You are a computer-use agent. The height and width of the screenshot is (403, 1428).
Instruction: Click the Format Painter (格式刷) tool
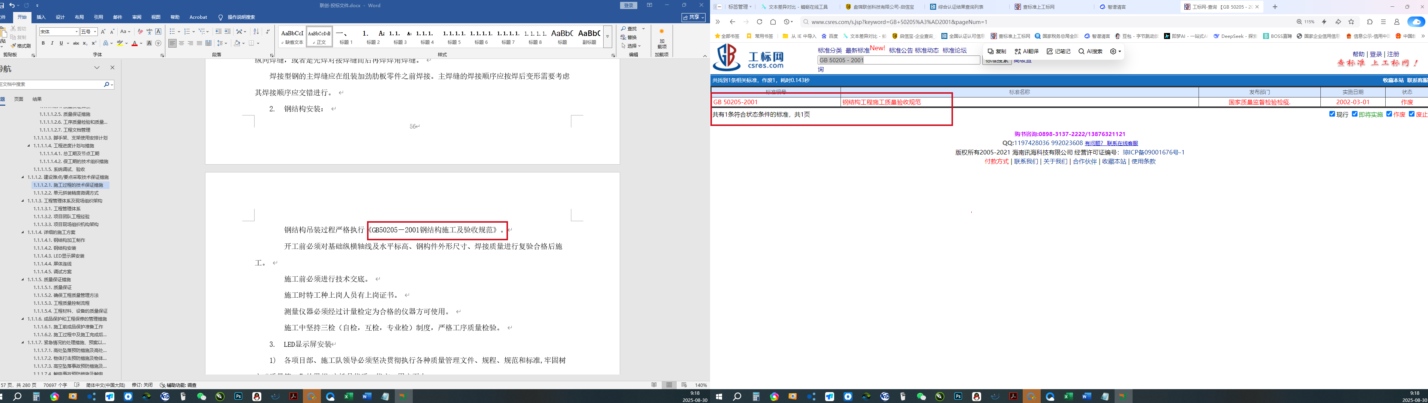(21, 46)
